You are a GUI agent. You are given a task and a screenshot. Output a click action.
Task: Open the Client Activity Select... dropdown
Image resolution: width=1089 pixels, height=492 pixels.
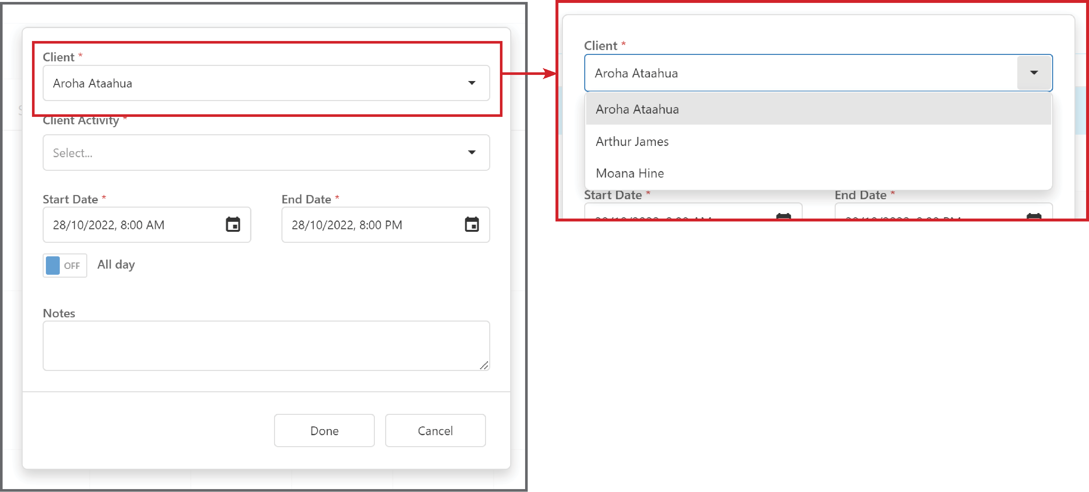point(266,152)
